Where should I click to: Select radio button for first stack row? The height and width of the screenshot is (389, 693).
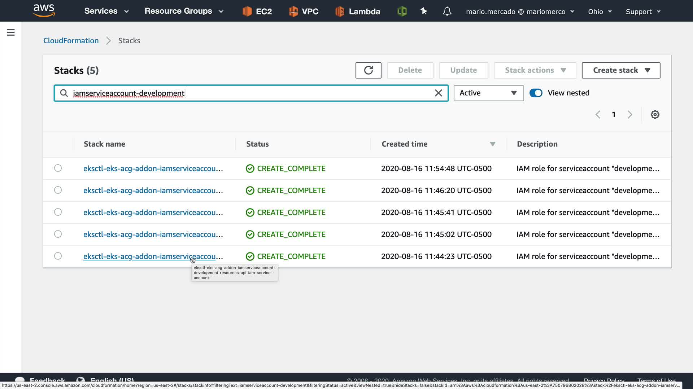[x=58, y=168]
